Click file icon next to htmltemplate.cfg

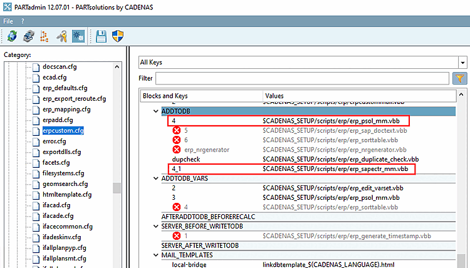tap(36, 195)
